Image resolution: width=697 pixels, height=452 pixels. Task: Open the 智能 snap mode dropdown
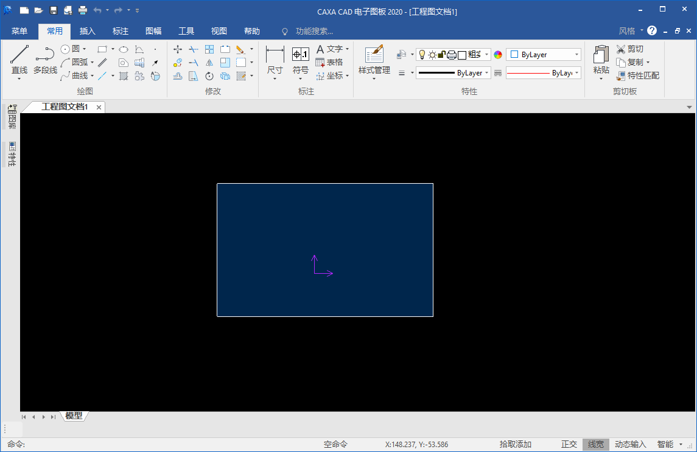681,445
